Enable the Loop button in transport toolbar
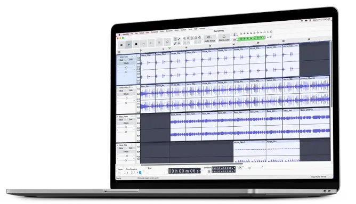Image resolution: width=356 pixels, height=204 pixels. pyautogui.click(x=167, y=42)
